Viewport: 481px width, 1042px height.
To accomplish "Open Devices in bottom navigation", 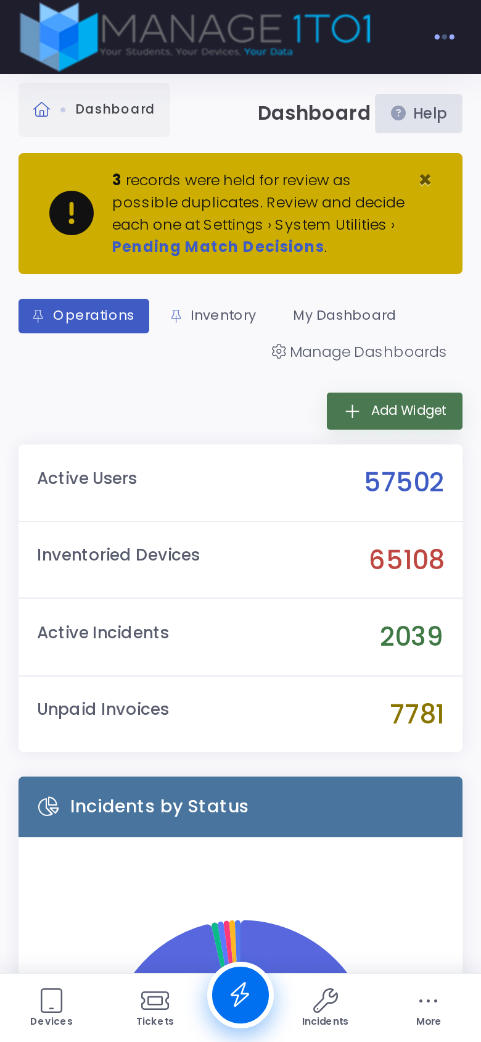I will pyautogui.click(x=52, y=1007).
